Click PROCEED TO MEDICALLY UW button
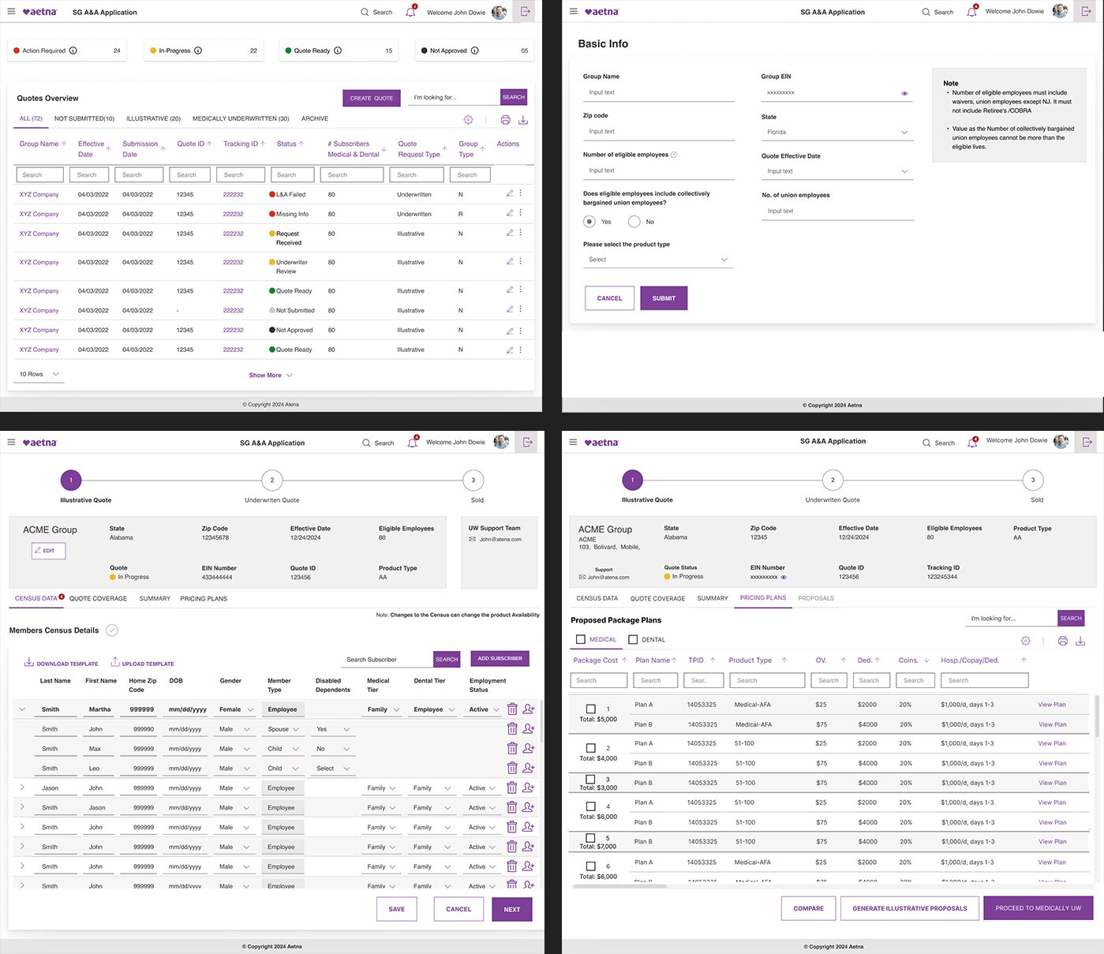 click(1038, 908)
